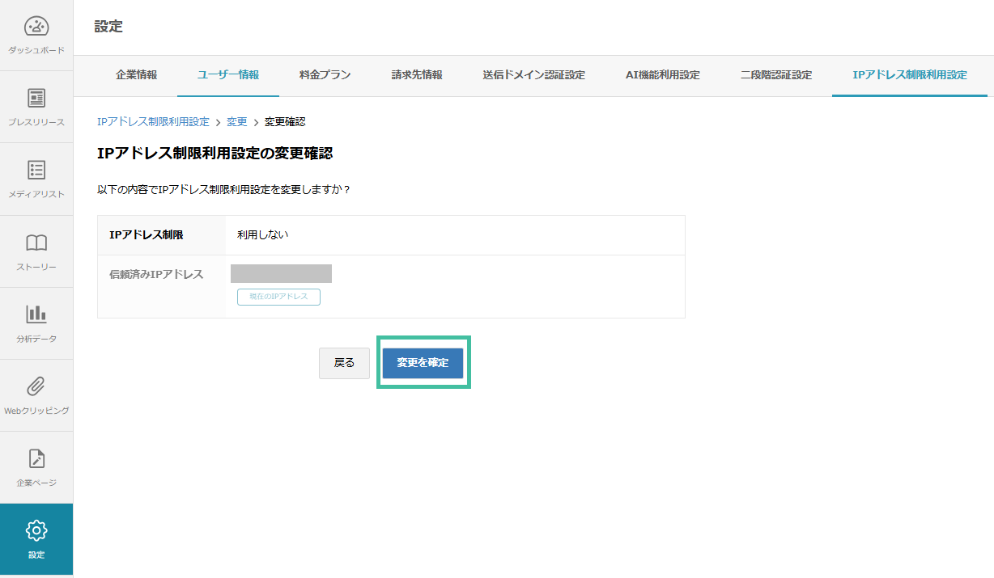994x578 pixels.
Task: Select the IPアドレス制限利用設定 tab
Action: click(908, 76)
